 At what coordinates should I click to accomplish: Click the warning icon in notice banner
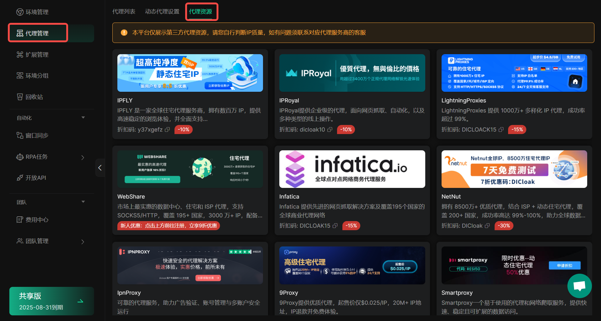tap(124, 33)
